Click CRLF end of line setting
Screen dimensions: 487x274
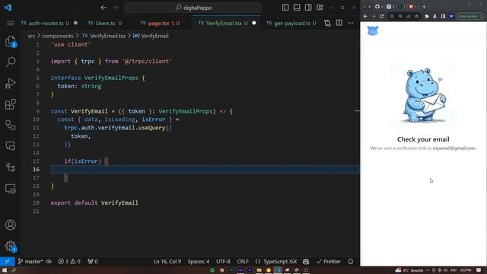coord(243,262)
